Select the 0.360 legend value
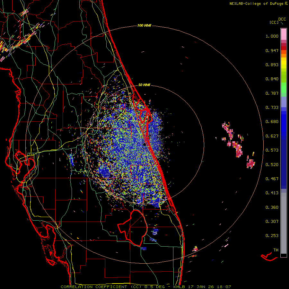 tap(272, 207)
